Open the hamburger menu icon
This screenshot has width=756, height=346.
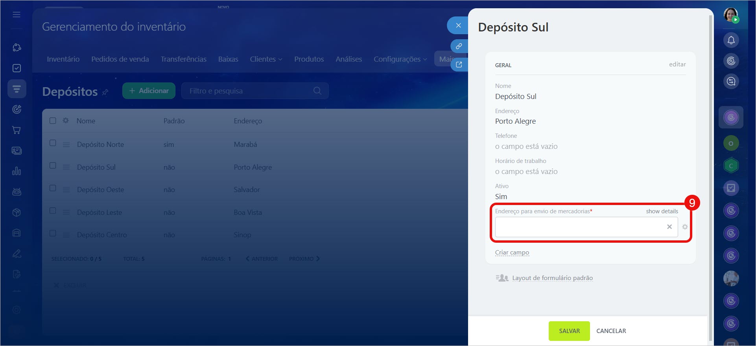pos(17,15)
